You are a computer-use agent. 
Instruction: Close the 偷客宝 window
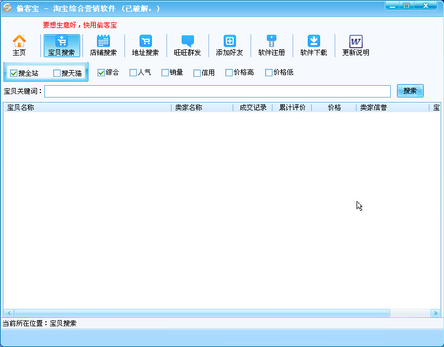[x=425, y=6]
